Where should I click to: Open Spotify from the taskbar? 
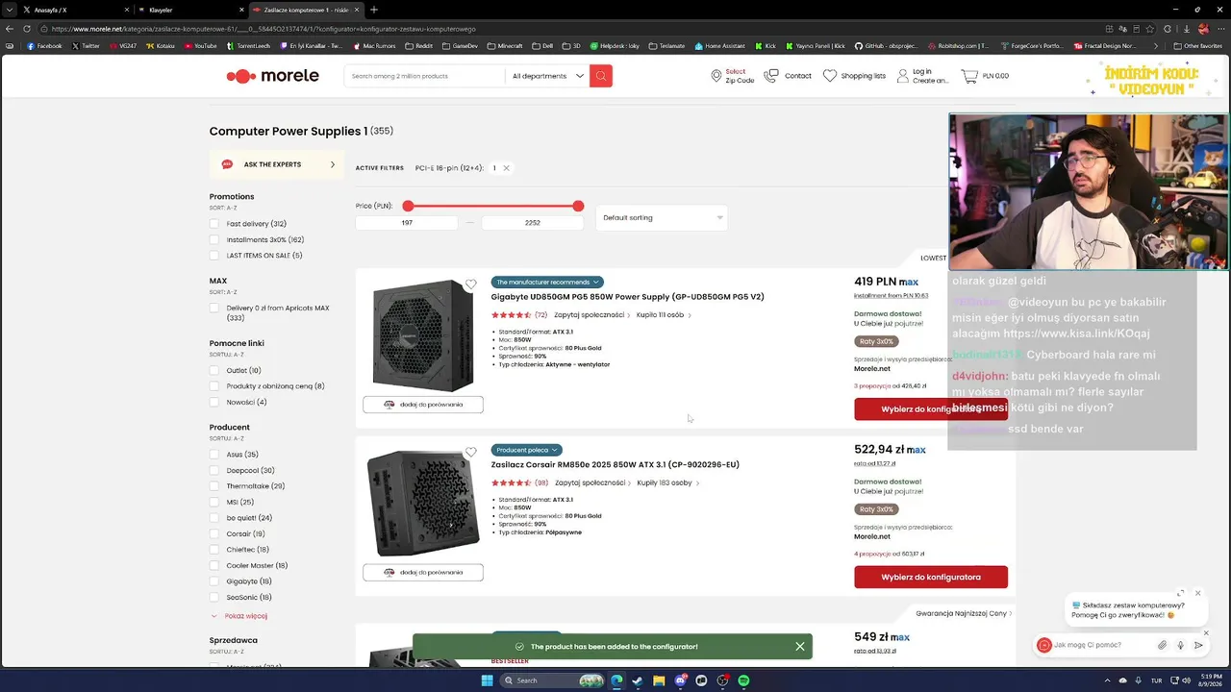pyautogui.click(x=743, y=680)
